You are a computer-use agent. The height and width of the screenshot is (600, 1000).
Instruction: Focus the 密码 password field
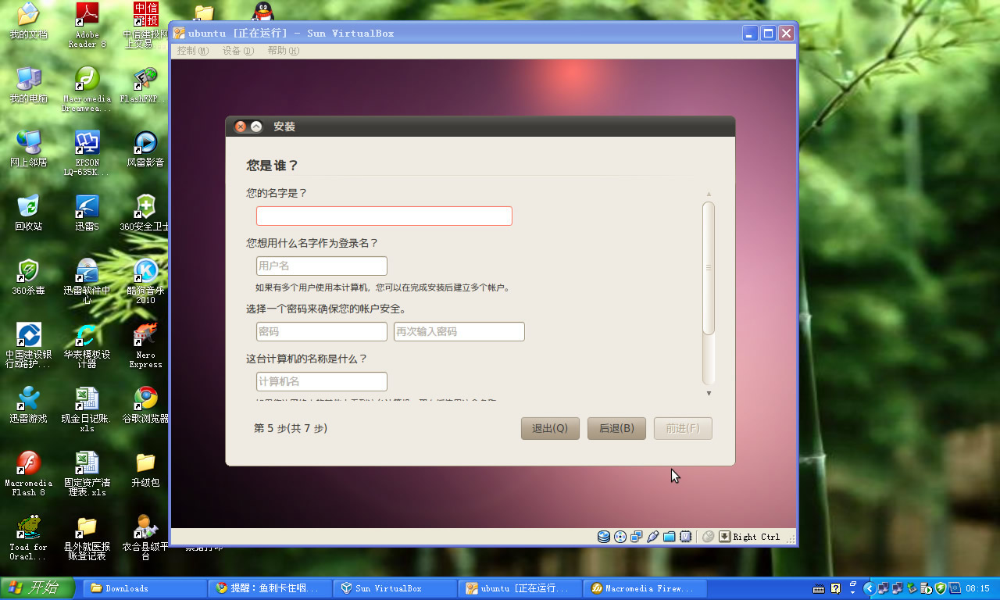click(322, 331)
